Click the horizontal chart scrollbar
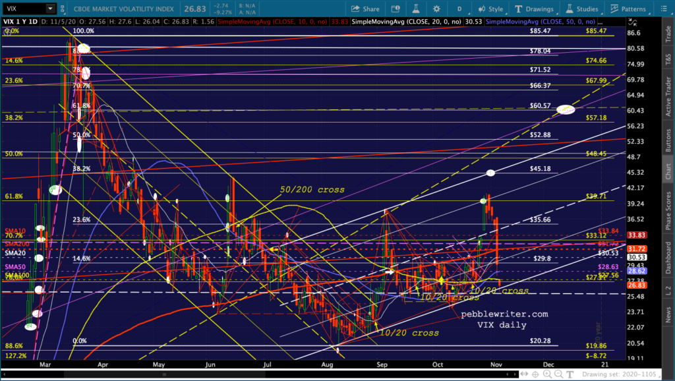 260,374
